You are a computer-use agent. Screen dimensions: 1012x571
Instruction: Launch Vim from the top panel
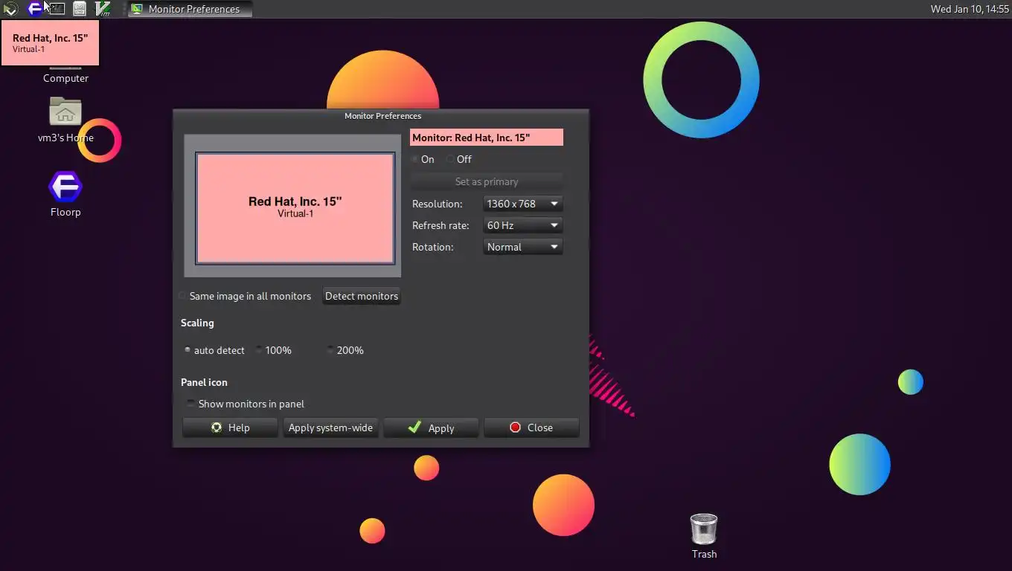[x=103, y=9]
